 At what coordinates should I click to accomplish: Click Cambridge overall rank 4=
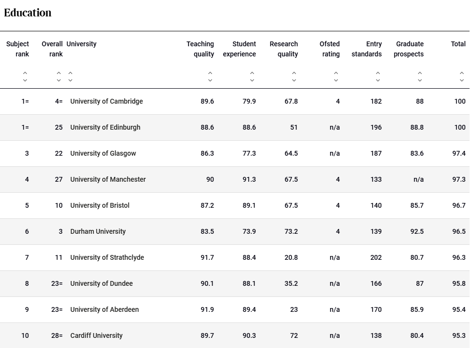59,101
